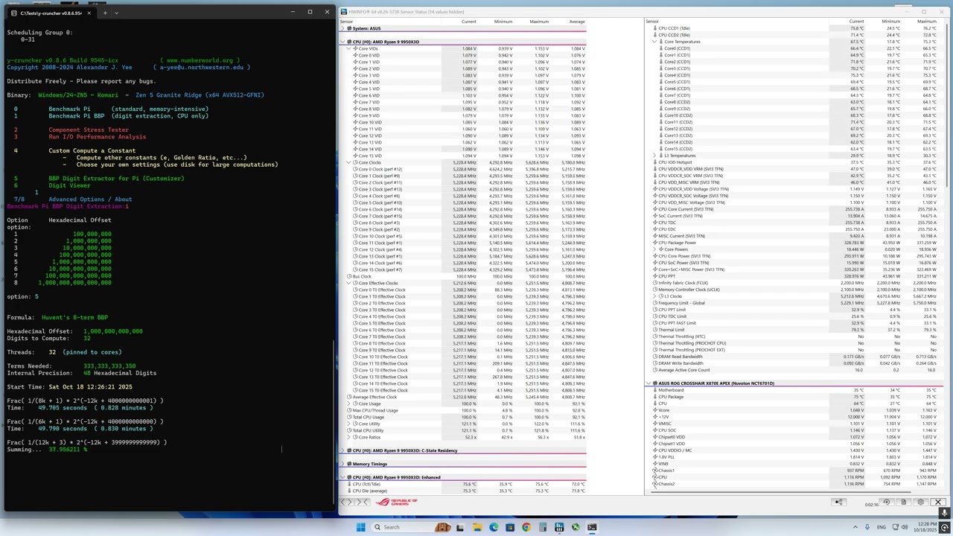Select the CPU (Tctl/Tdie) row

(x=463, y=484)
